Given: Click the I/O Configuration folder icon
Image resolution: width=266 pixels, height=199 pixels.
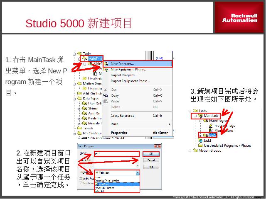Looking at the screenshot, I should tap(79, 133).
